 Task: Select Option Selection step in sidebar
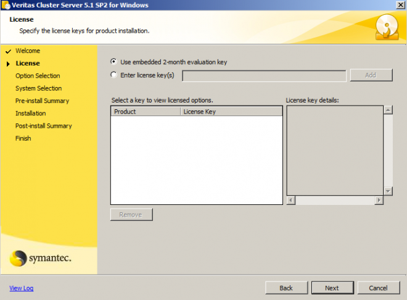(38, 75)
